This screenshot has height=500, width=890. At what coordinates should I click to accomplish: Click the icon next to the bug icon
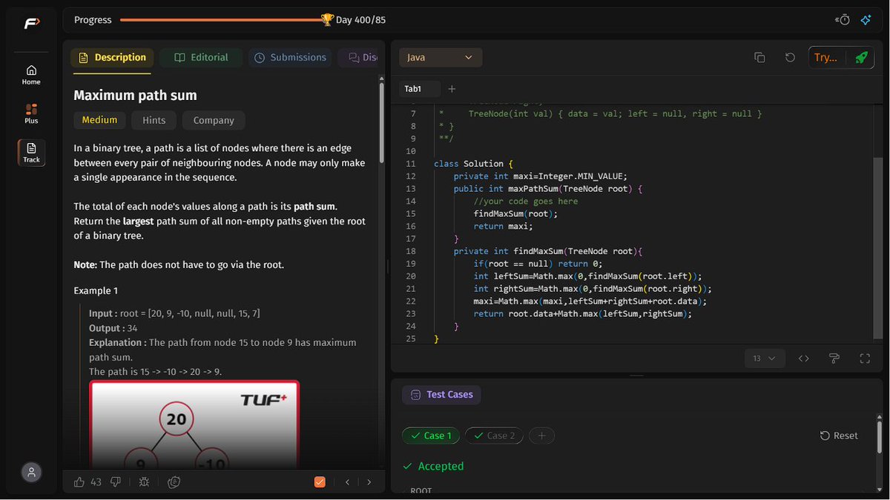[x=174, y=482]
